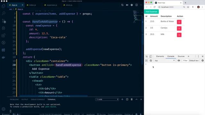Select the Console tab in DevTools
205x115 pixels.
coord(171,56)
